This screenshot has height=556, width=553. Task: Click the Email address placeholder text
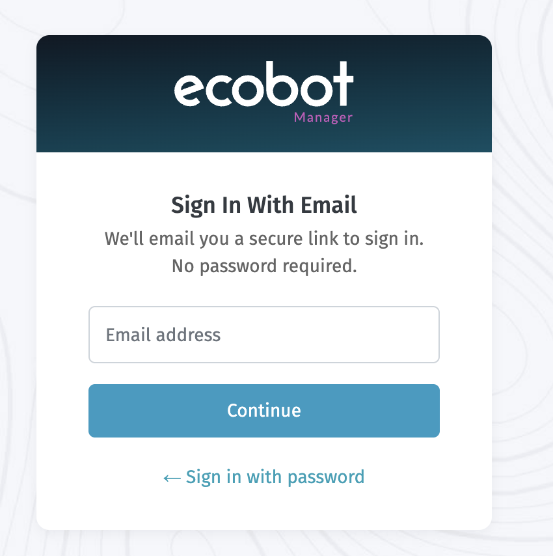[x=163, y=335]
